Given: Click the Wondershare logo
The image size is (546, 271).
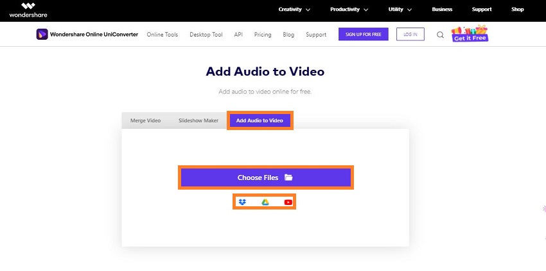Looking at the screenshot, I should 28,10.
